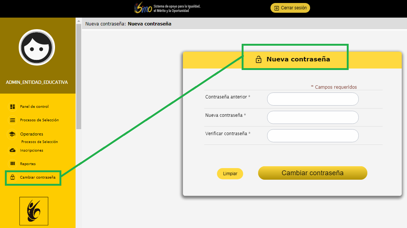Log out using Cerrar sesión

[290, 8]
